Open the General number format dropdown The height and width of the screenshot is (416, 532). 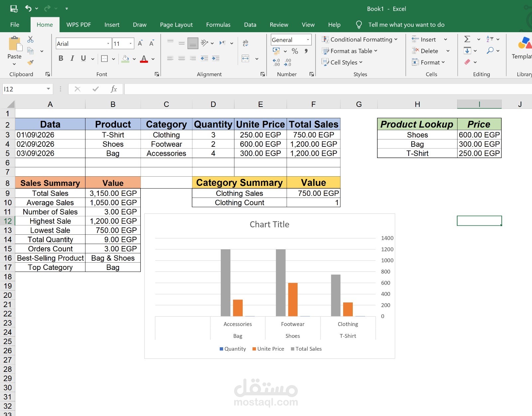tap(308, 40)
